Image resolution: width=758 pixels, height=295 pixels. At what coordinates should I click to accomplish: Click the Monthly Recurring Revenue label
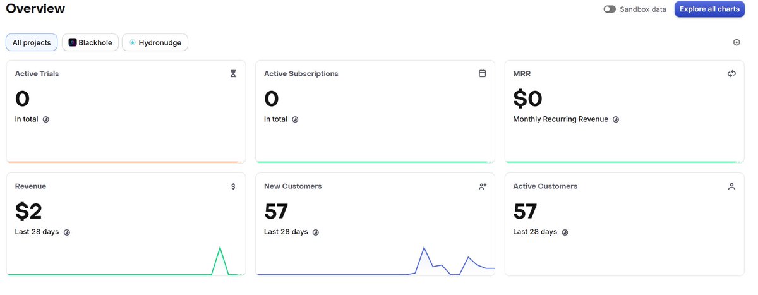tap(561, 119)
